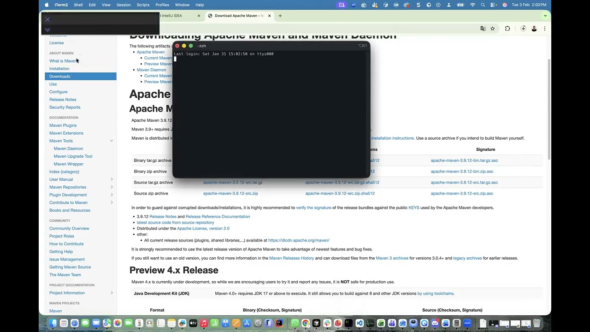Open Downloads item in sidebar

coord(81,76)
